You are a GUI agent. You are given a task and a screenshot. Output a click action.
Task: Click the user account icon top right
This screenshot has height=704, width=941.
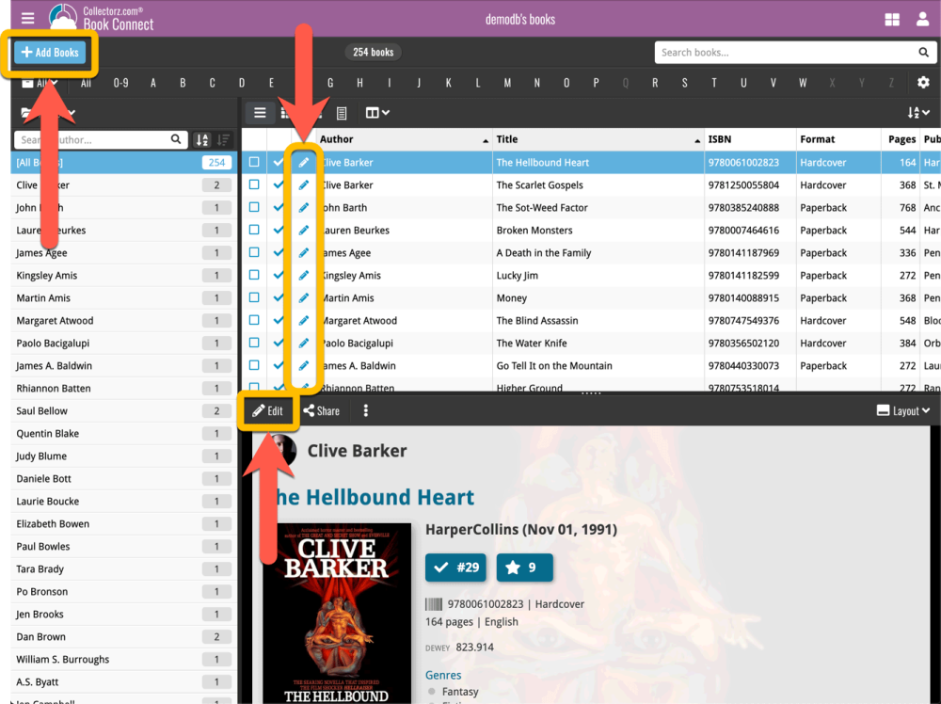point(922,17)
